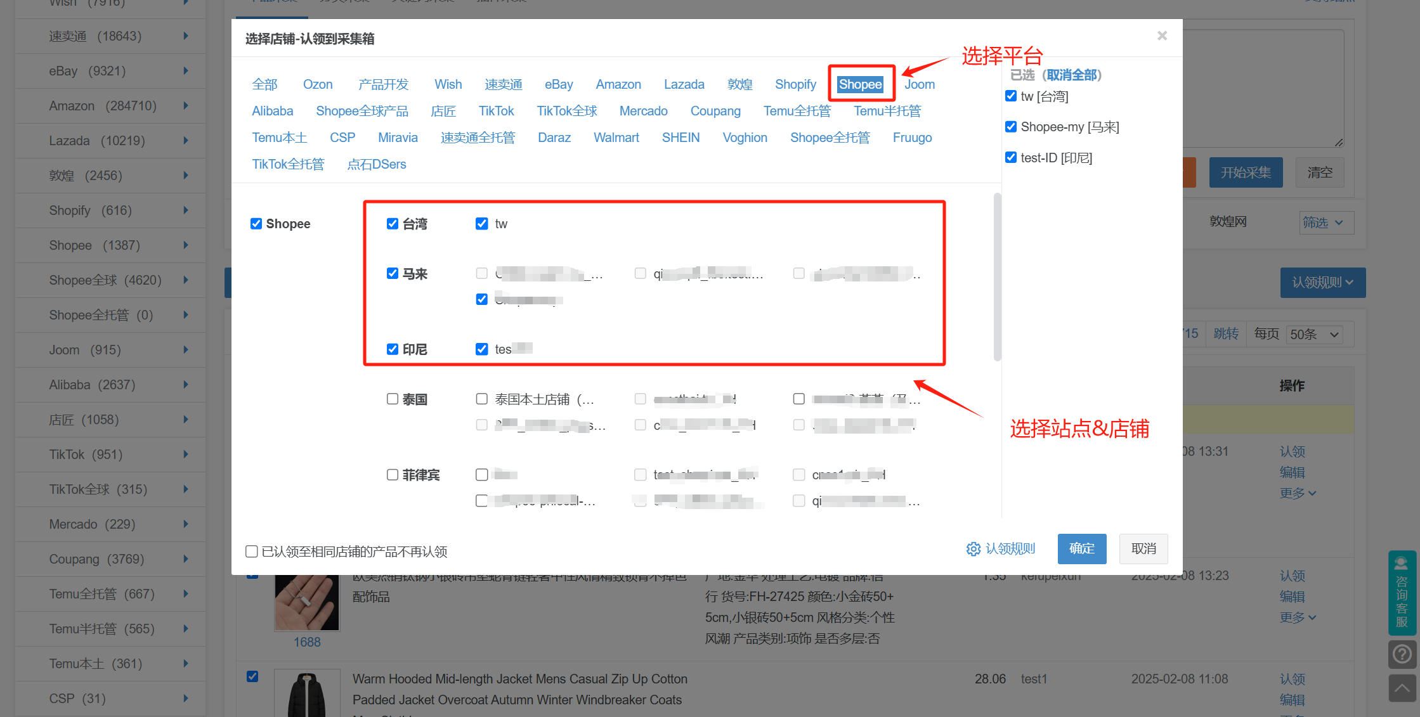Screen dimensions: 1420x717
Task: Open the Warm Hooded Jacket product thumbnail
Action: click(307, 693)
